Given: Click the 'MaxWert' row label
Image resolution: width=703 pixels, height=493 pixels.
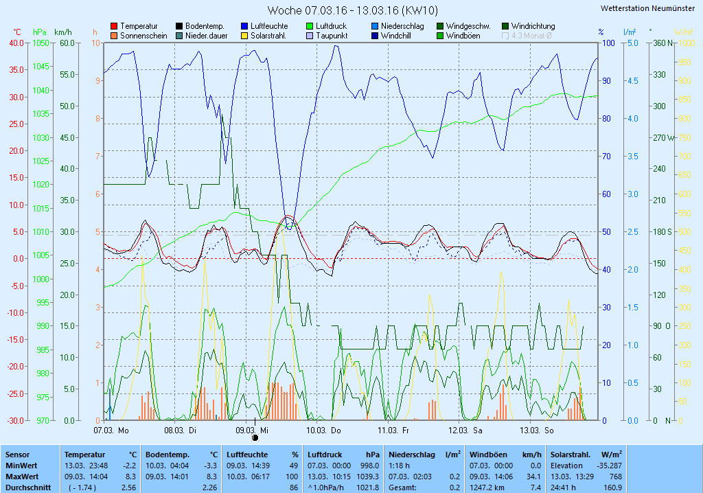Looking at the screenshot, I should 23,477.
